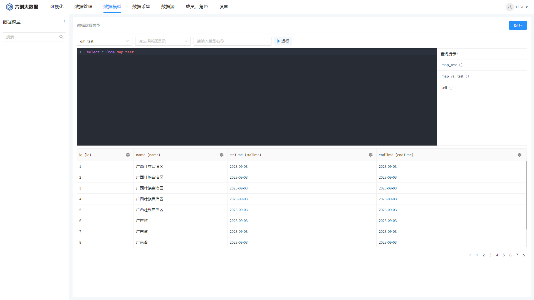
Task: Click the user avatar icon
Action: pos(510,7)
